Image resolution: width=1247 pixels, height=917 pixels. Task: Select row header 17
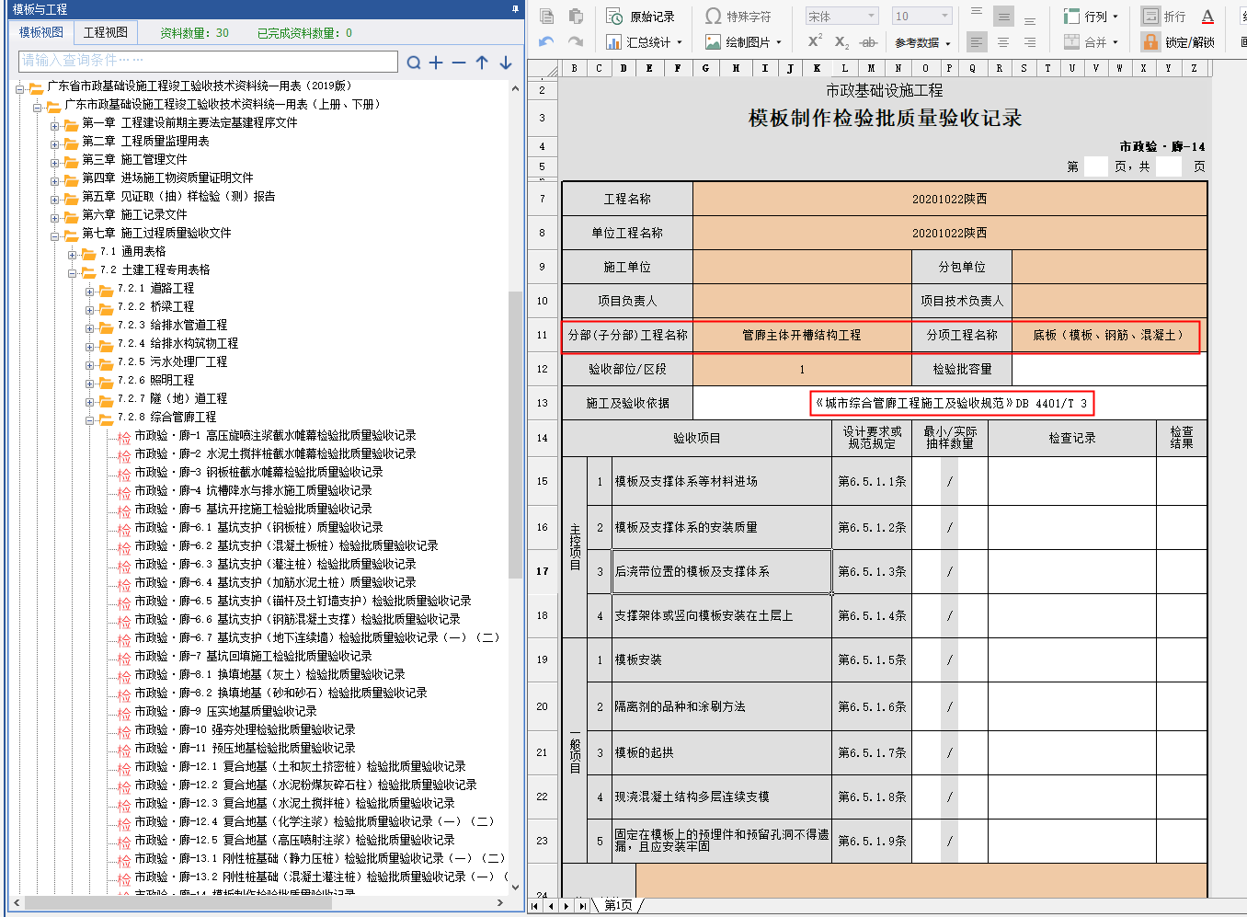pyautogui.click(x=543, y=571)
